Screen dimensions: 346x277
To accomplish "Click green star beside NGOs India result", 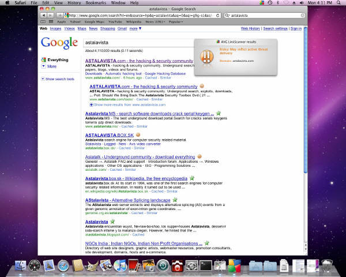I will point(207,243).
